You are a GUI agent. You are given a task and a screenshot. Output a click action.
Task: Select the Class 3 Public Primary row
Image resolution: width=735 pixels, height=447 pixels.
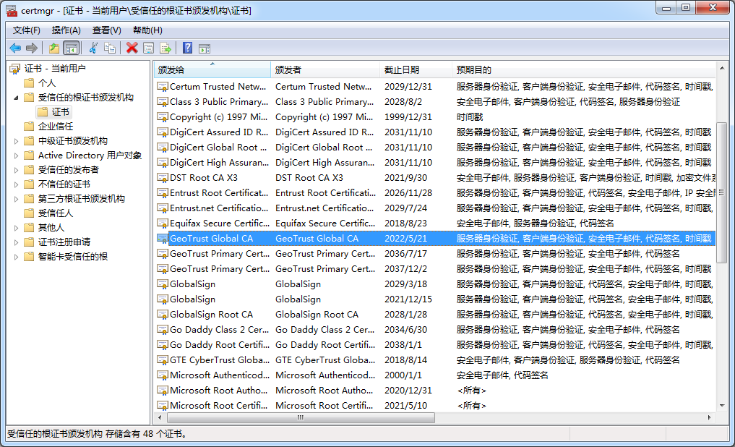435,102
